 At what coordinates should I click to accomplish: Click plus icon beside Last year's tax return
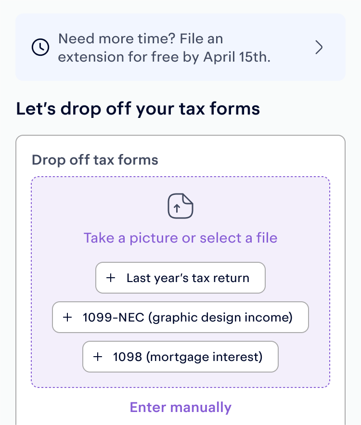[x=111, y=278]
